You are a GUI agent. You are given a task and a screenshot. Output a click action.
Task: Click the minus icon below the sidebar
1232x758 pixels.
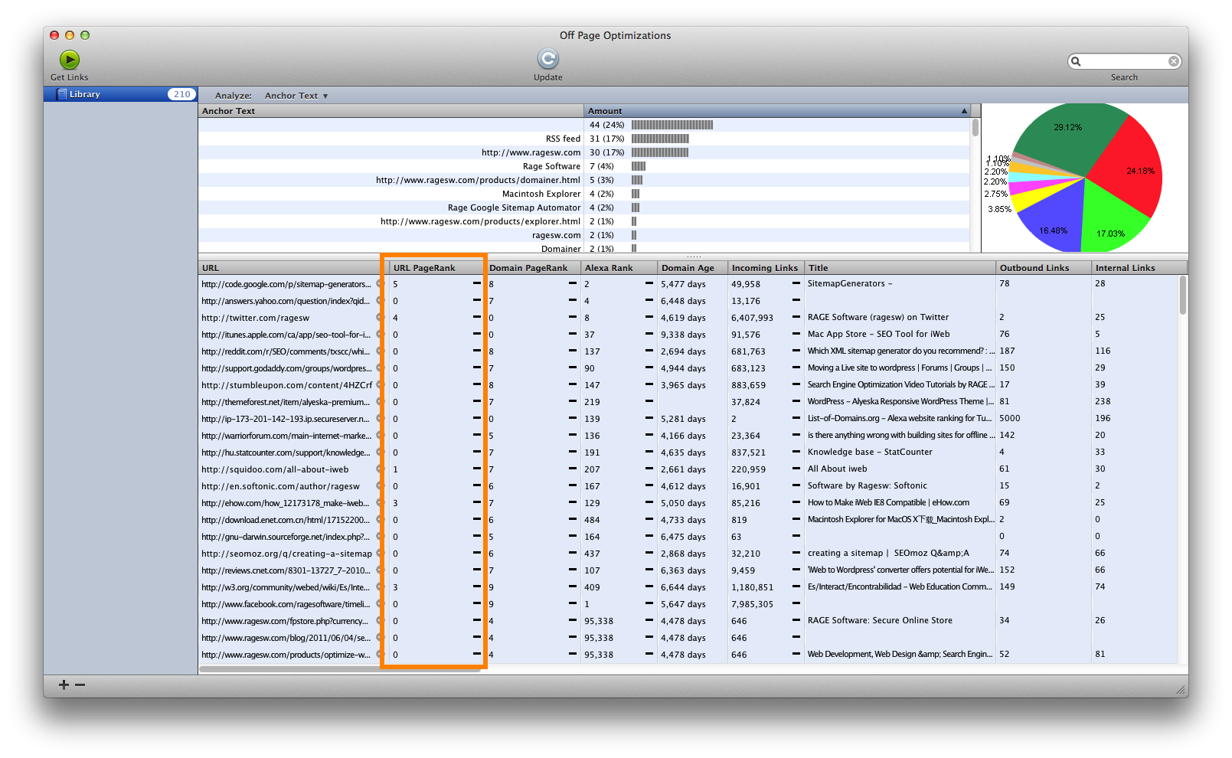point(80,685)
